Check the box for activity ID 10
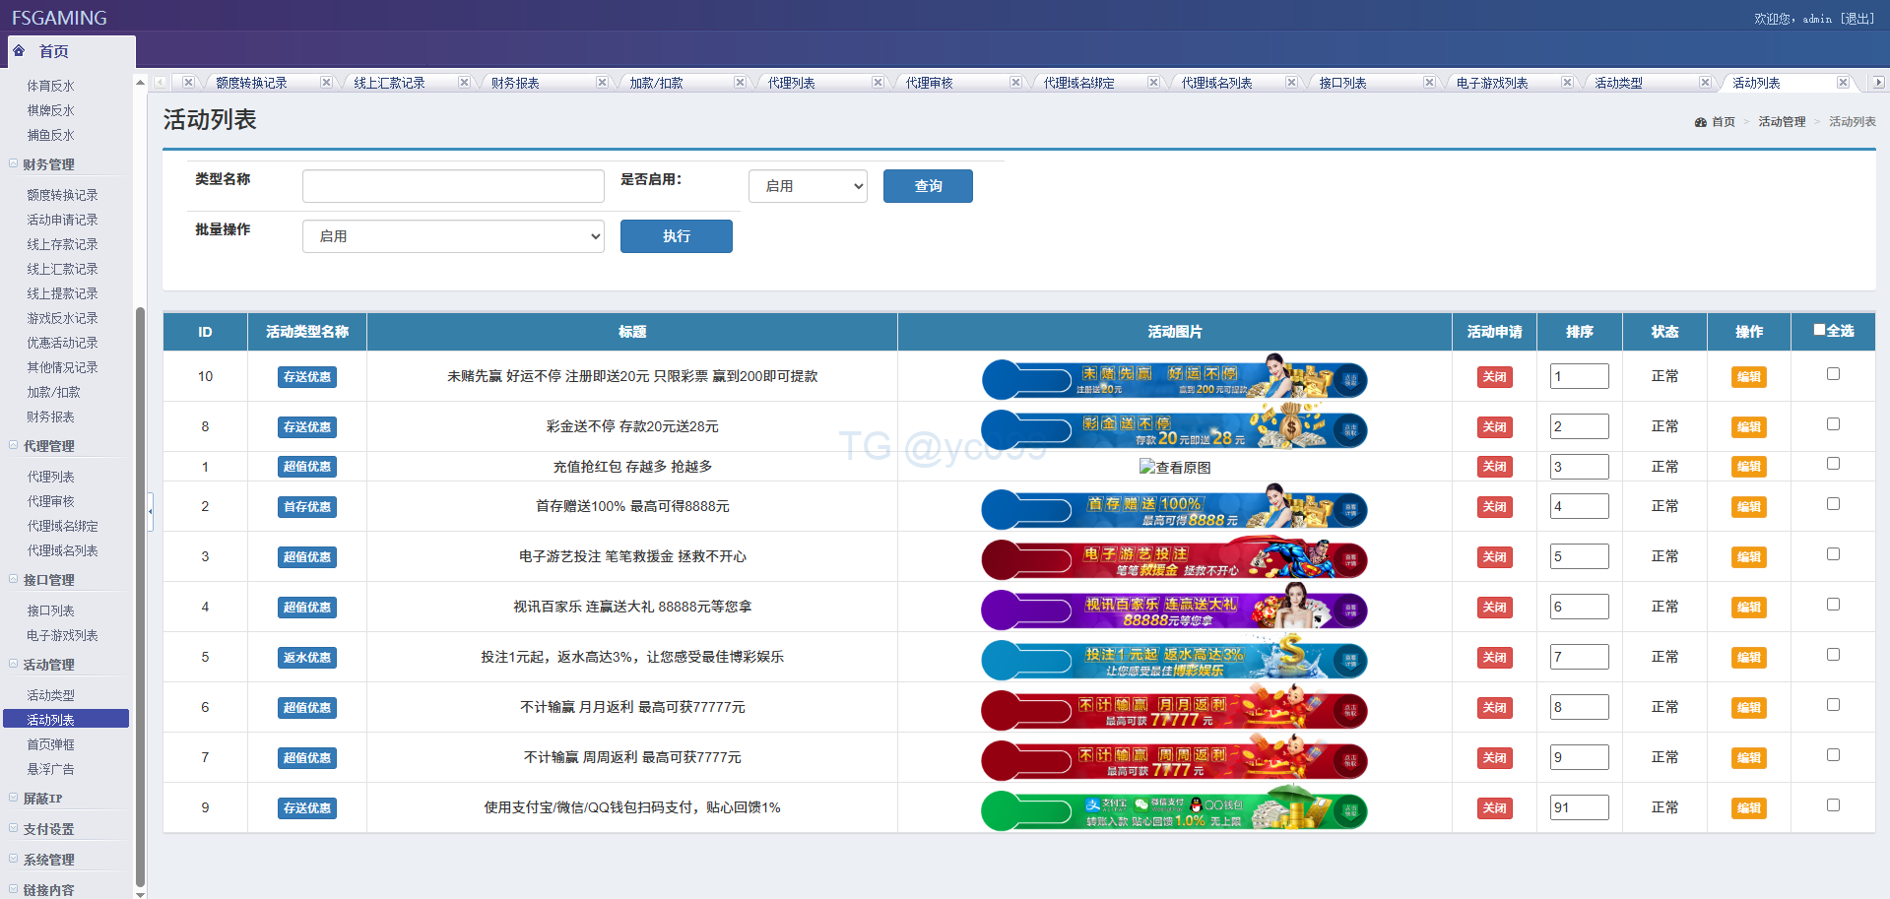1890x899 pixels. (x=1833, y=374)
